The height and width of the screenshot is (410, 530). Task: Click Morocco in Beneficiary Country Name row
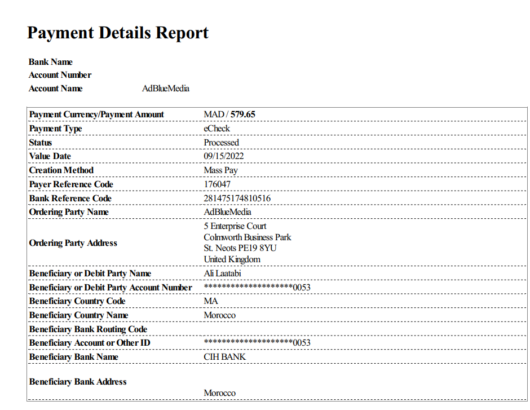pos(220,315)
